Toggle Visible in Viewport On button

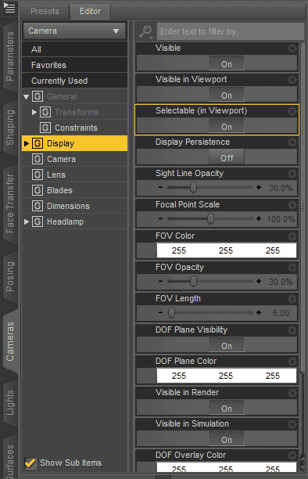point(227,95)
